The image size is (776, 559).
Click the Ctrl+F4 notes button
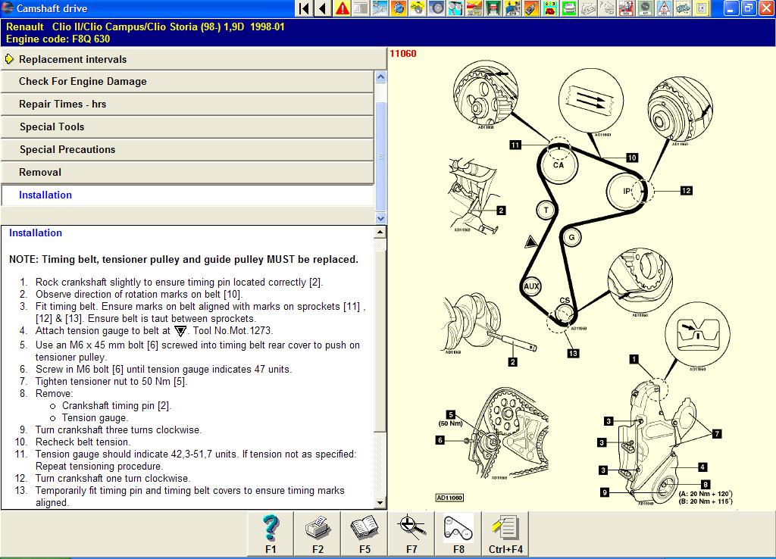tap(505, 533)
